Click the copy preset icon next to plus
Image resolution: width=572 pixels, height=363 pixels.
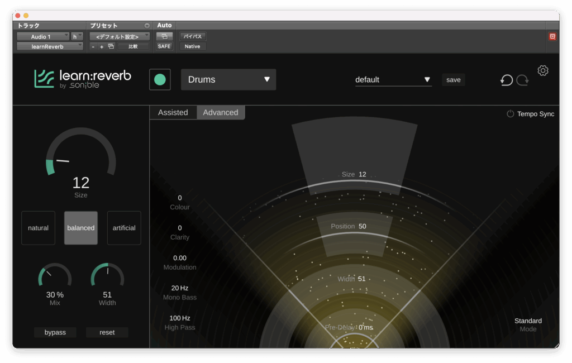111,46
